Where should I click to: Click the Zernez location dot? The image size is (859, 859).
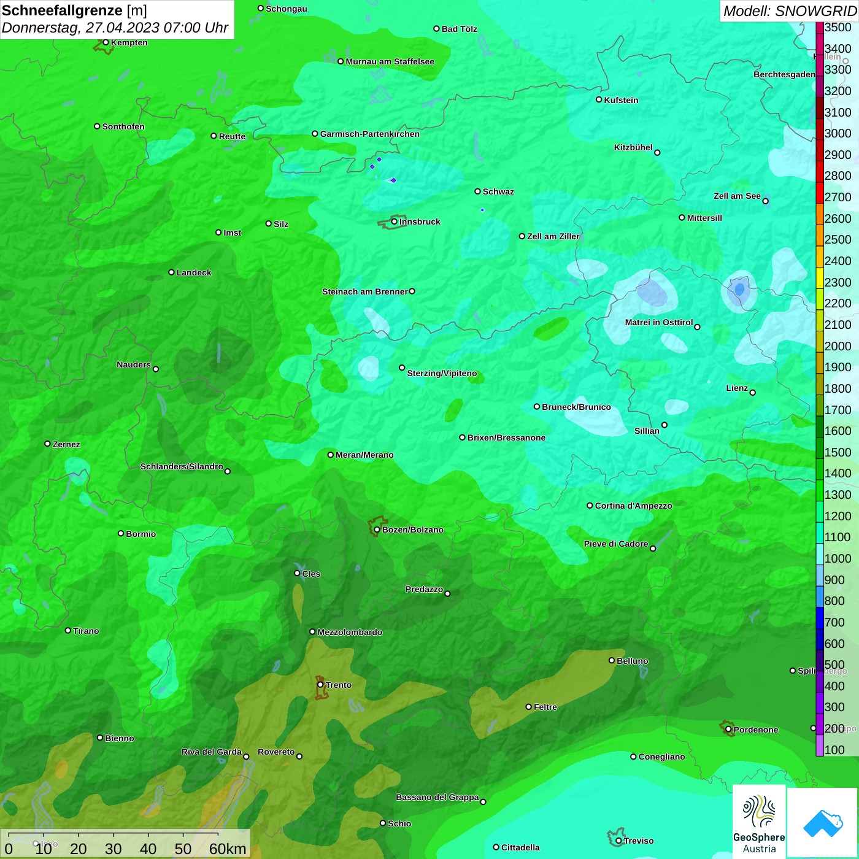[48, 444]
